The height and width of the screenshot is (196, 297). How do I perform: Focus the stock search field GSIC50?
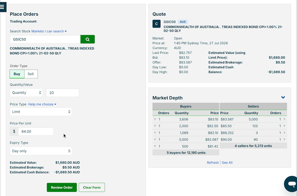tap(45, 39)
